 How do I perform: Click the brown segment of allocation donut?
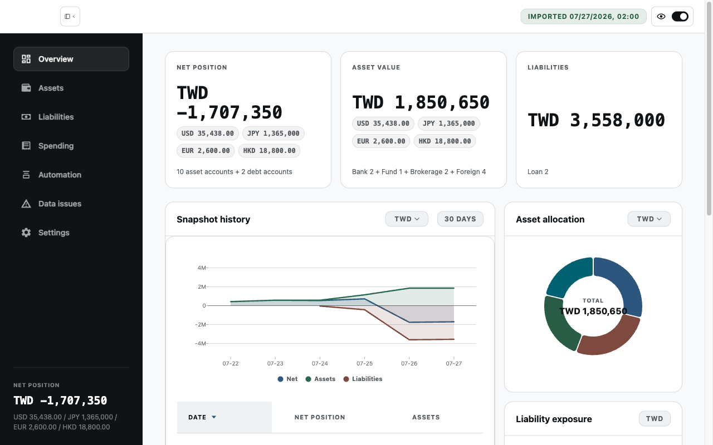pyautogui.click(x=609, y=336)
